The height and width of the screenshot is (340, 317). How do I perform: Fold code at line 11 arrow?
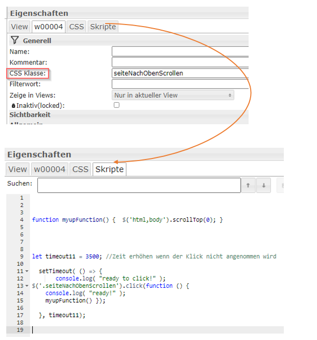[27, 271]
